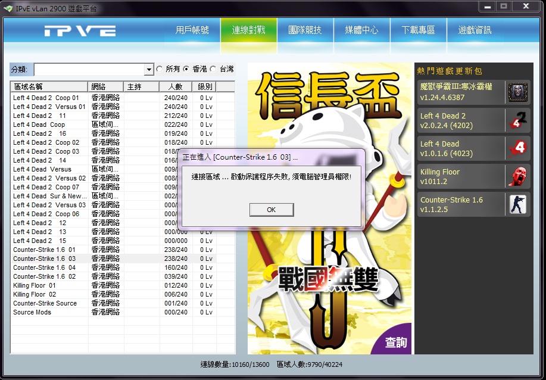Select the Counter-Strike 1.6 03 row
Viewport: 546px width, 380px height.
pos(114,258)
